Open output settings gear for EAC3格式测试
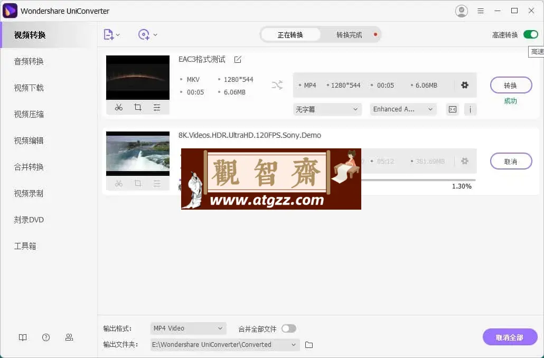 point(465,85)
